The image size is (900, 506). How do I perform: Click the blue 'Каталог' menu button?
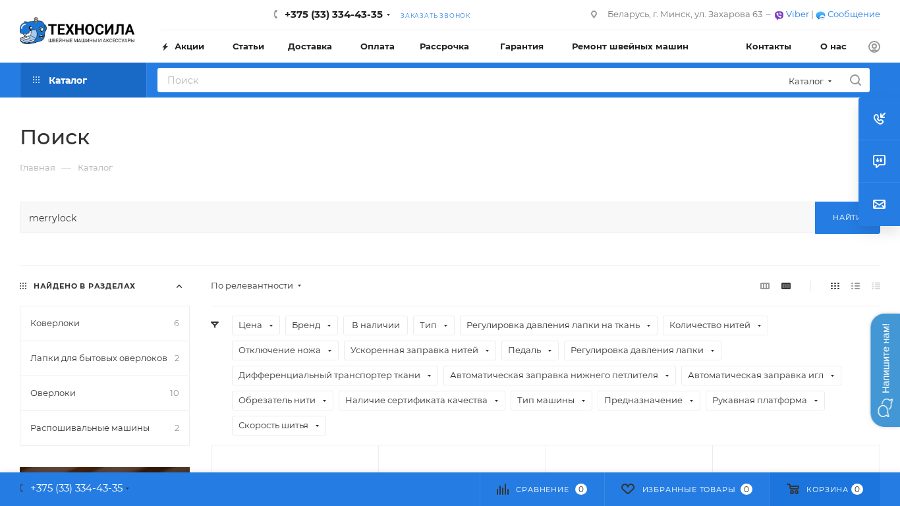coord(83,80)
